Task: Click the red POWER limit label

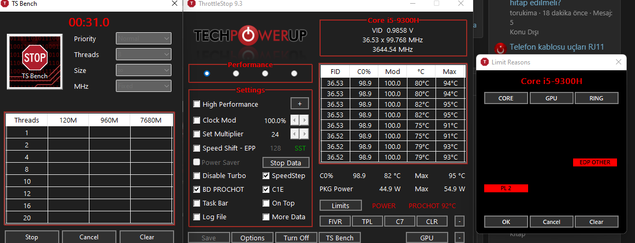Action: (384, 205)
